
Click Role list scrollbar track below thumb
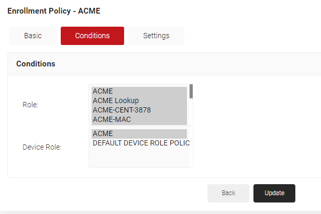[x=191, y=112]
